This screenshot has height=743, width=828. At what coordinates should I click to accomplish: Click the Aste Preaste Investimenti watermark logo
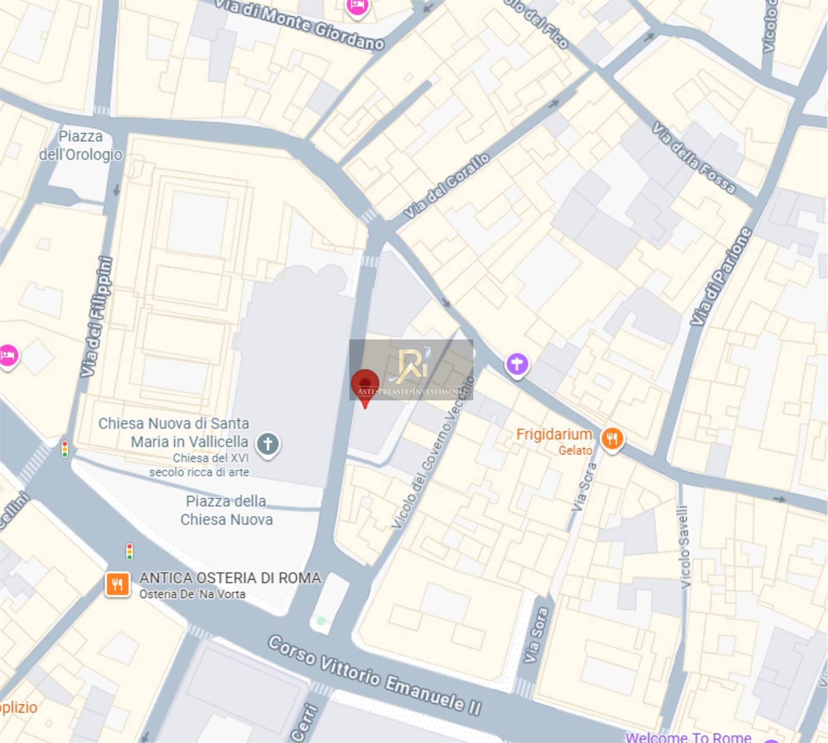[x=411, y=370]
